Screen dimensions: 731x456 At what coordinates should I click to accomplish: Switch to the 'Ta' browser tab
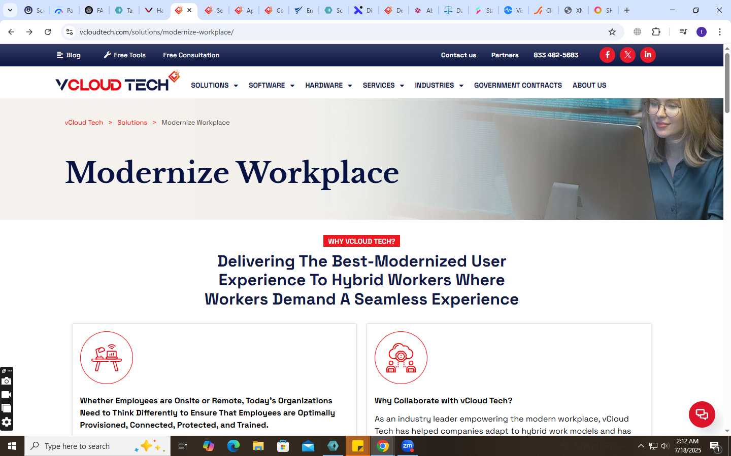124,10
